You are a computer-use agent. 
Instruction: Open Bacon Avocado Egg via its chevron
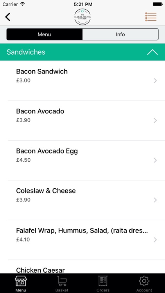[155, 160]
